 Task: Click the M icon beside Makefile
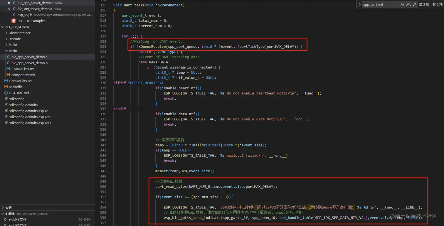[6, 87]
